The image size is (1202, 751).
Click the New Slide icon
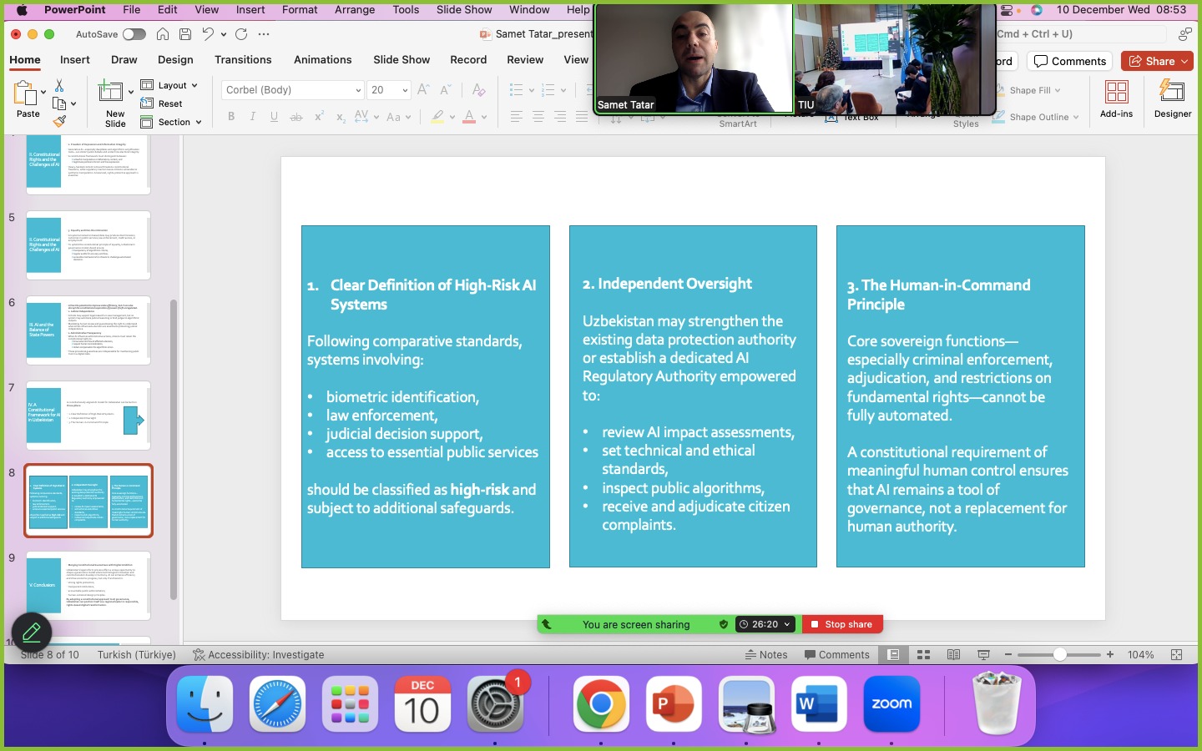point(111,92)
